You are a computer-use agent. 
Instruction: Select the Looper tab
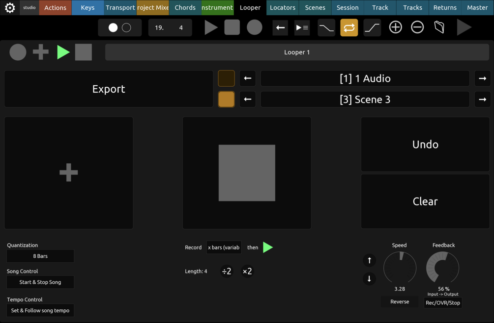click(250, 7)
